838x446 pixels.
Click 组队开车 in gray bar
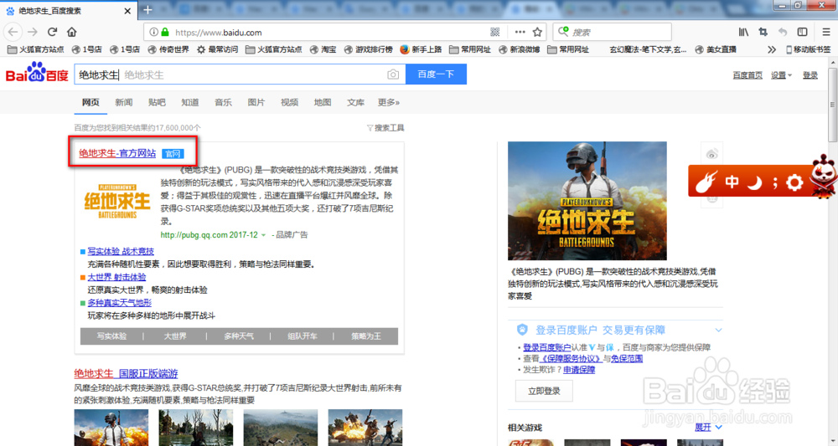(303, 336)
